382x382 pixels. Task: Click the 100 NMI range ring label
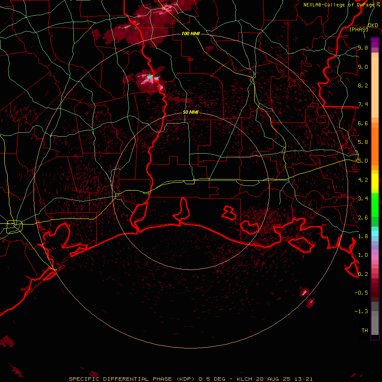tap(191, 34)
